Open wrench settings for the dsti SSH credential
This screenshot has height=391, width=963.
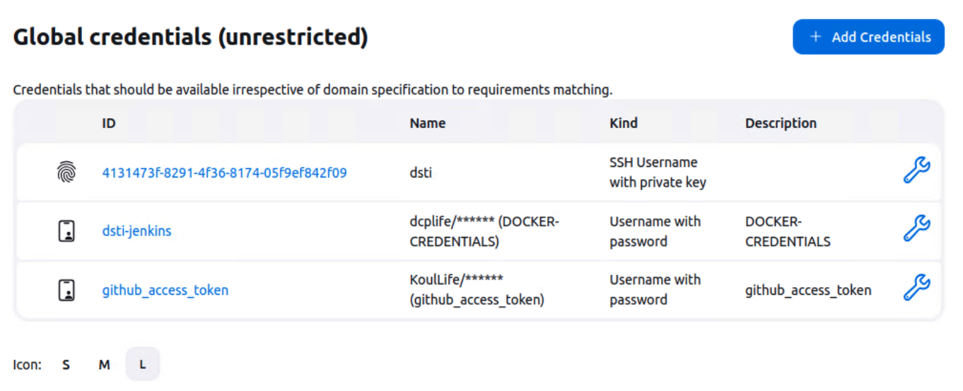[916, 171]
